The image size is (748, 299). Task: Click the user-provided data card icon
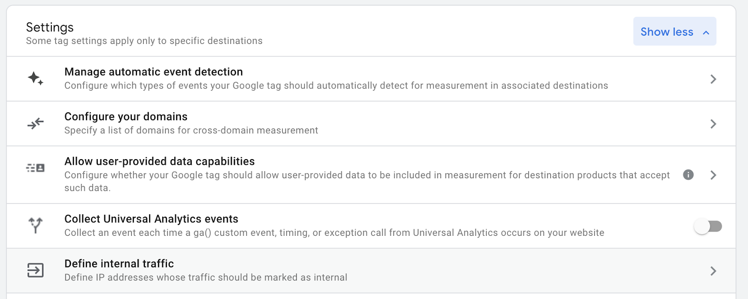coord(36,168)
